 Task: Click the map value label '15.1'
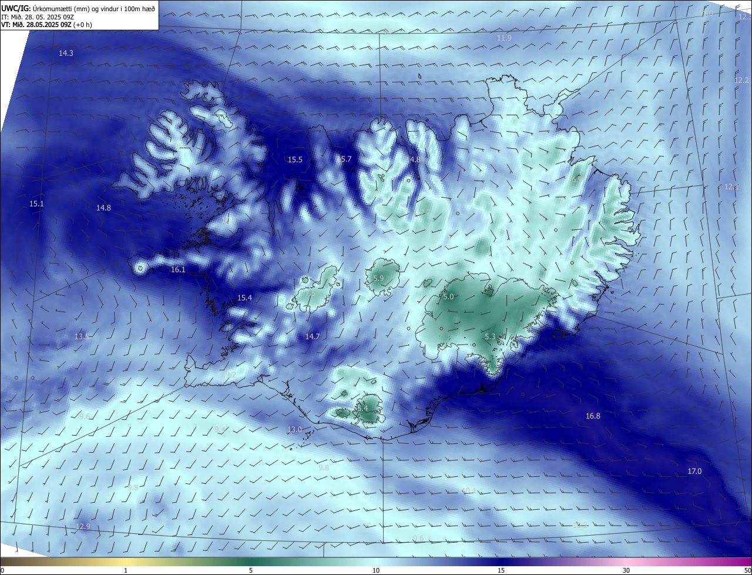36,203
